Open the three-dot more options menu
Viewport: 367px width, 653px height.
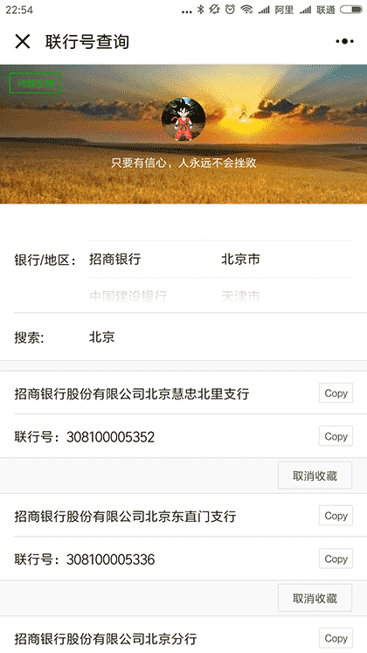pyautogui.click(x=344, y=41)
